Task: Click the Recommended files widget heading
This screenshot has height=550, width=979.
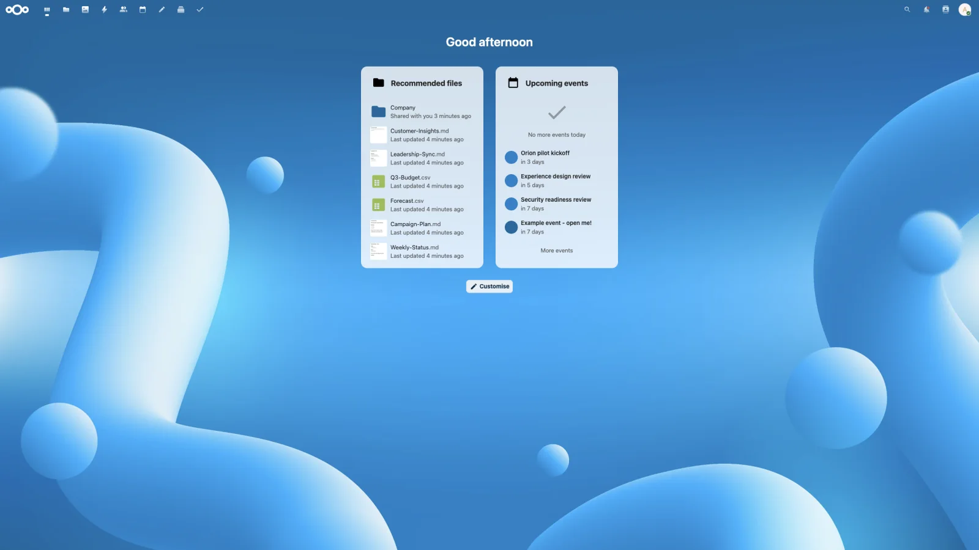Action: pos(426,83)
